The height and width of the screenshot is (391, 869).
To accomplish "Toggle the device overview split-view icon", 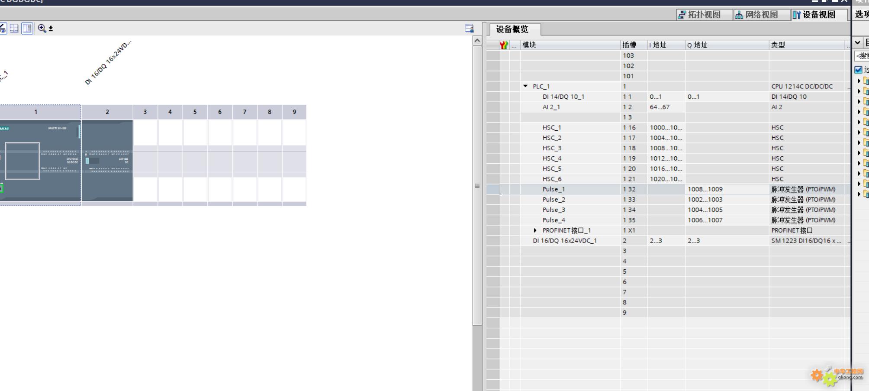I will (x=27, y=29).
